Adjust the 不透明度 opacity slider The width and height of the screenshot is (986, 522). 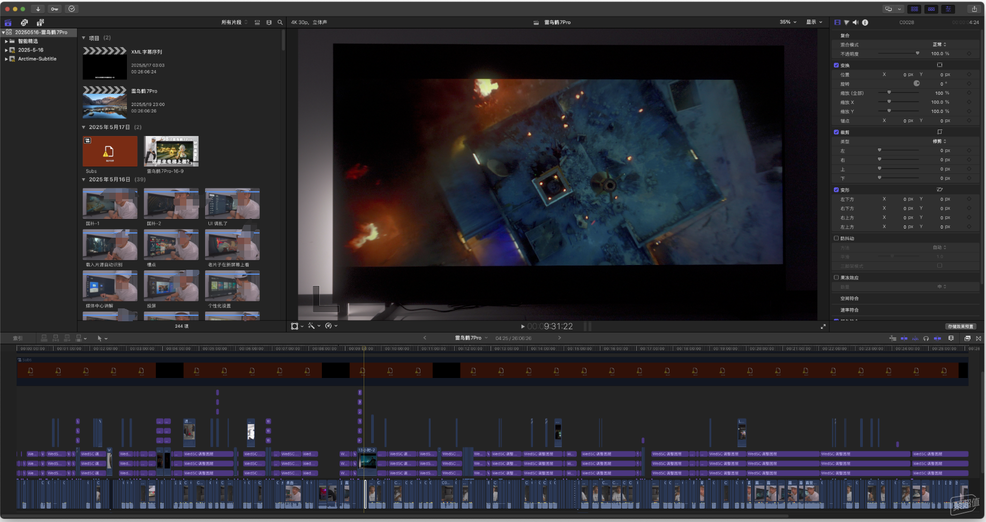(x=899, y=54)
